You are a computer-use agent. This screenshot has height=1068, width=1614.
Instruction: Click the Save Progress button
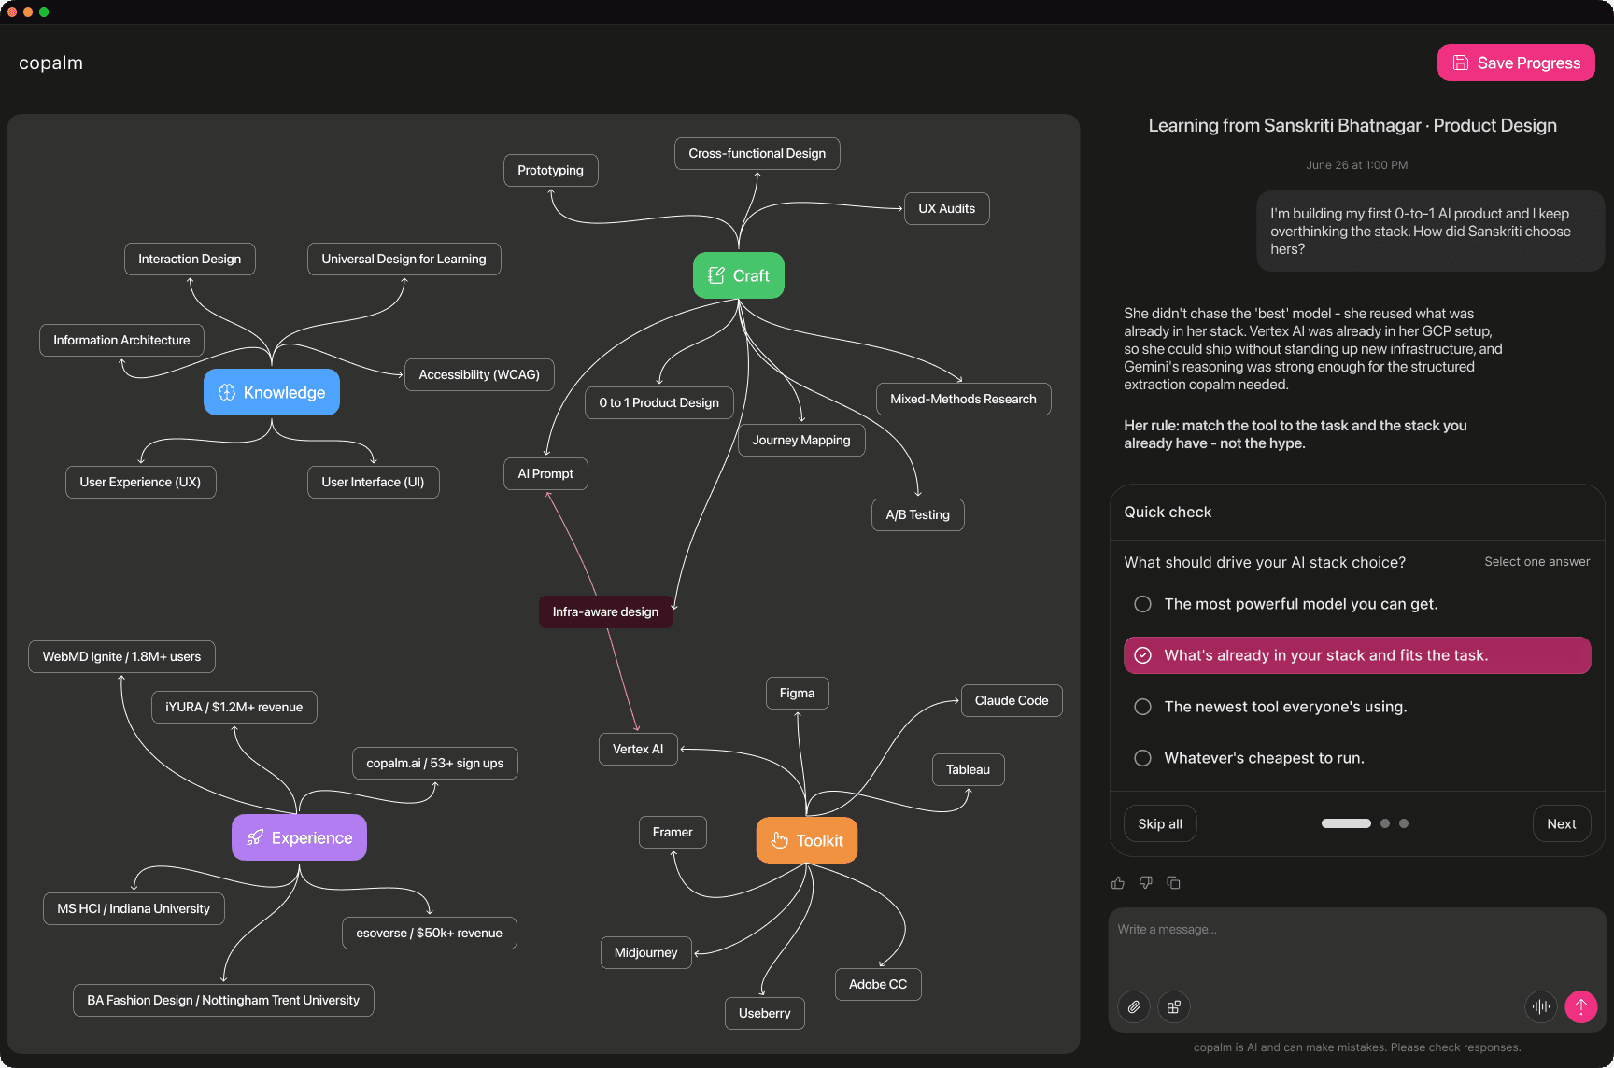1516,63
